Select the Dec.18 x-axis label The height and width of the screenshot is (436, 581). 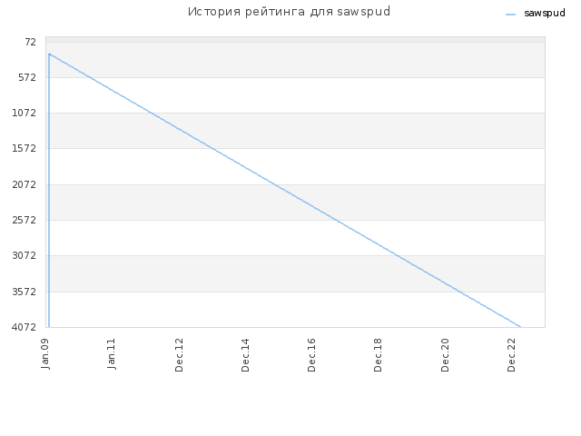[378, 355]
